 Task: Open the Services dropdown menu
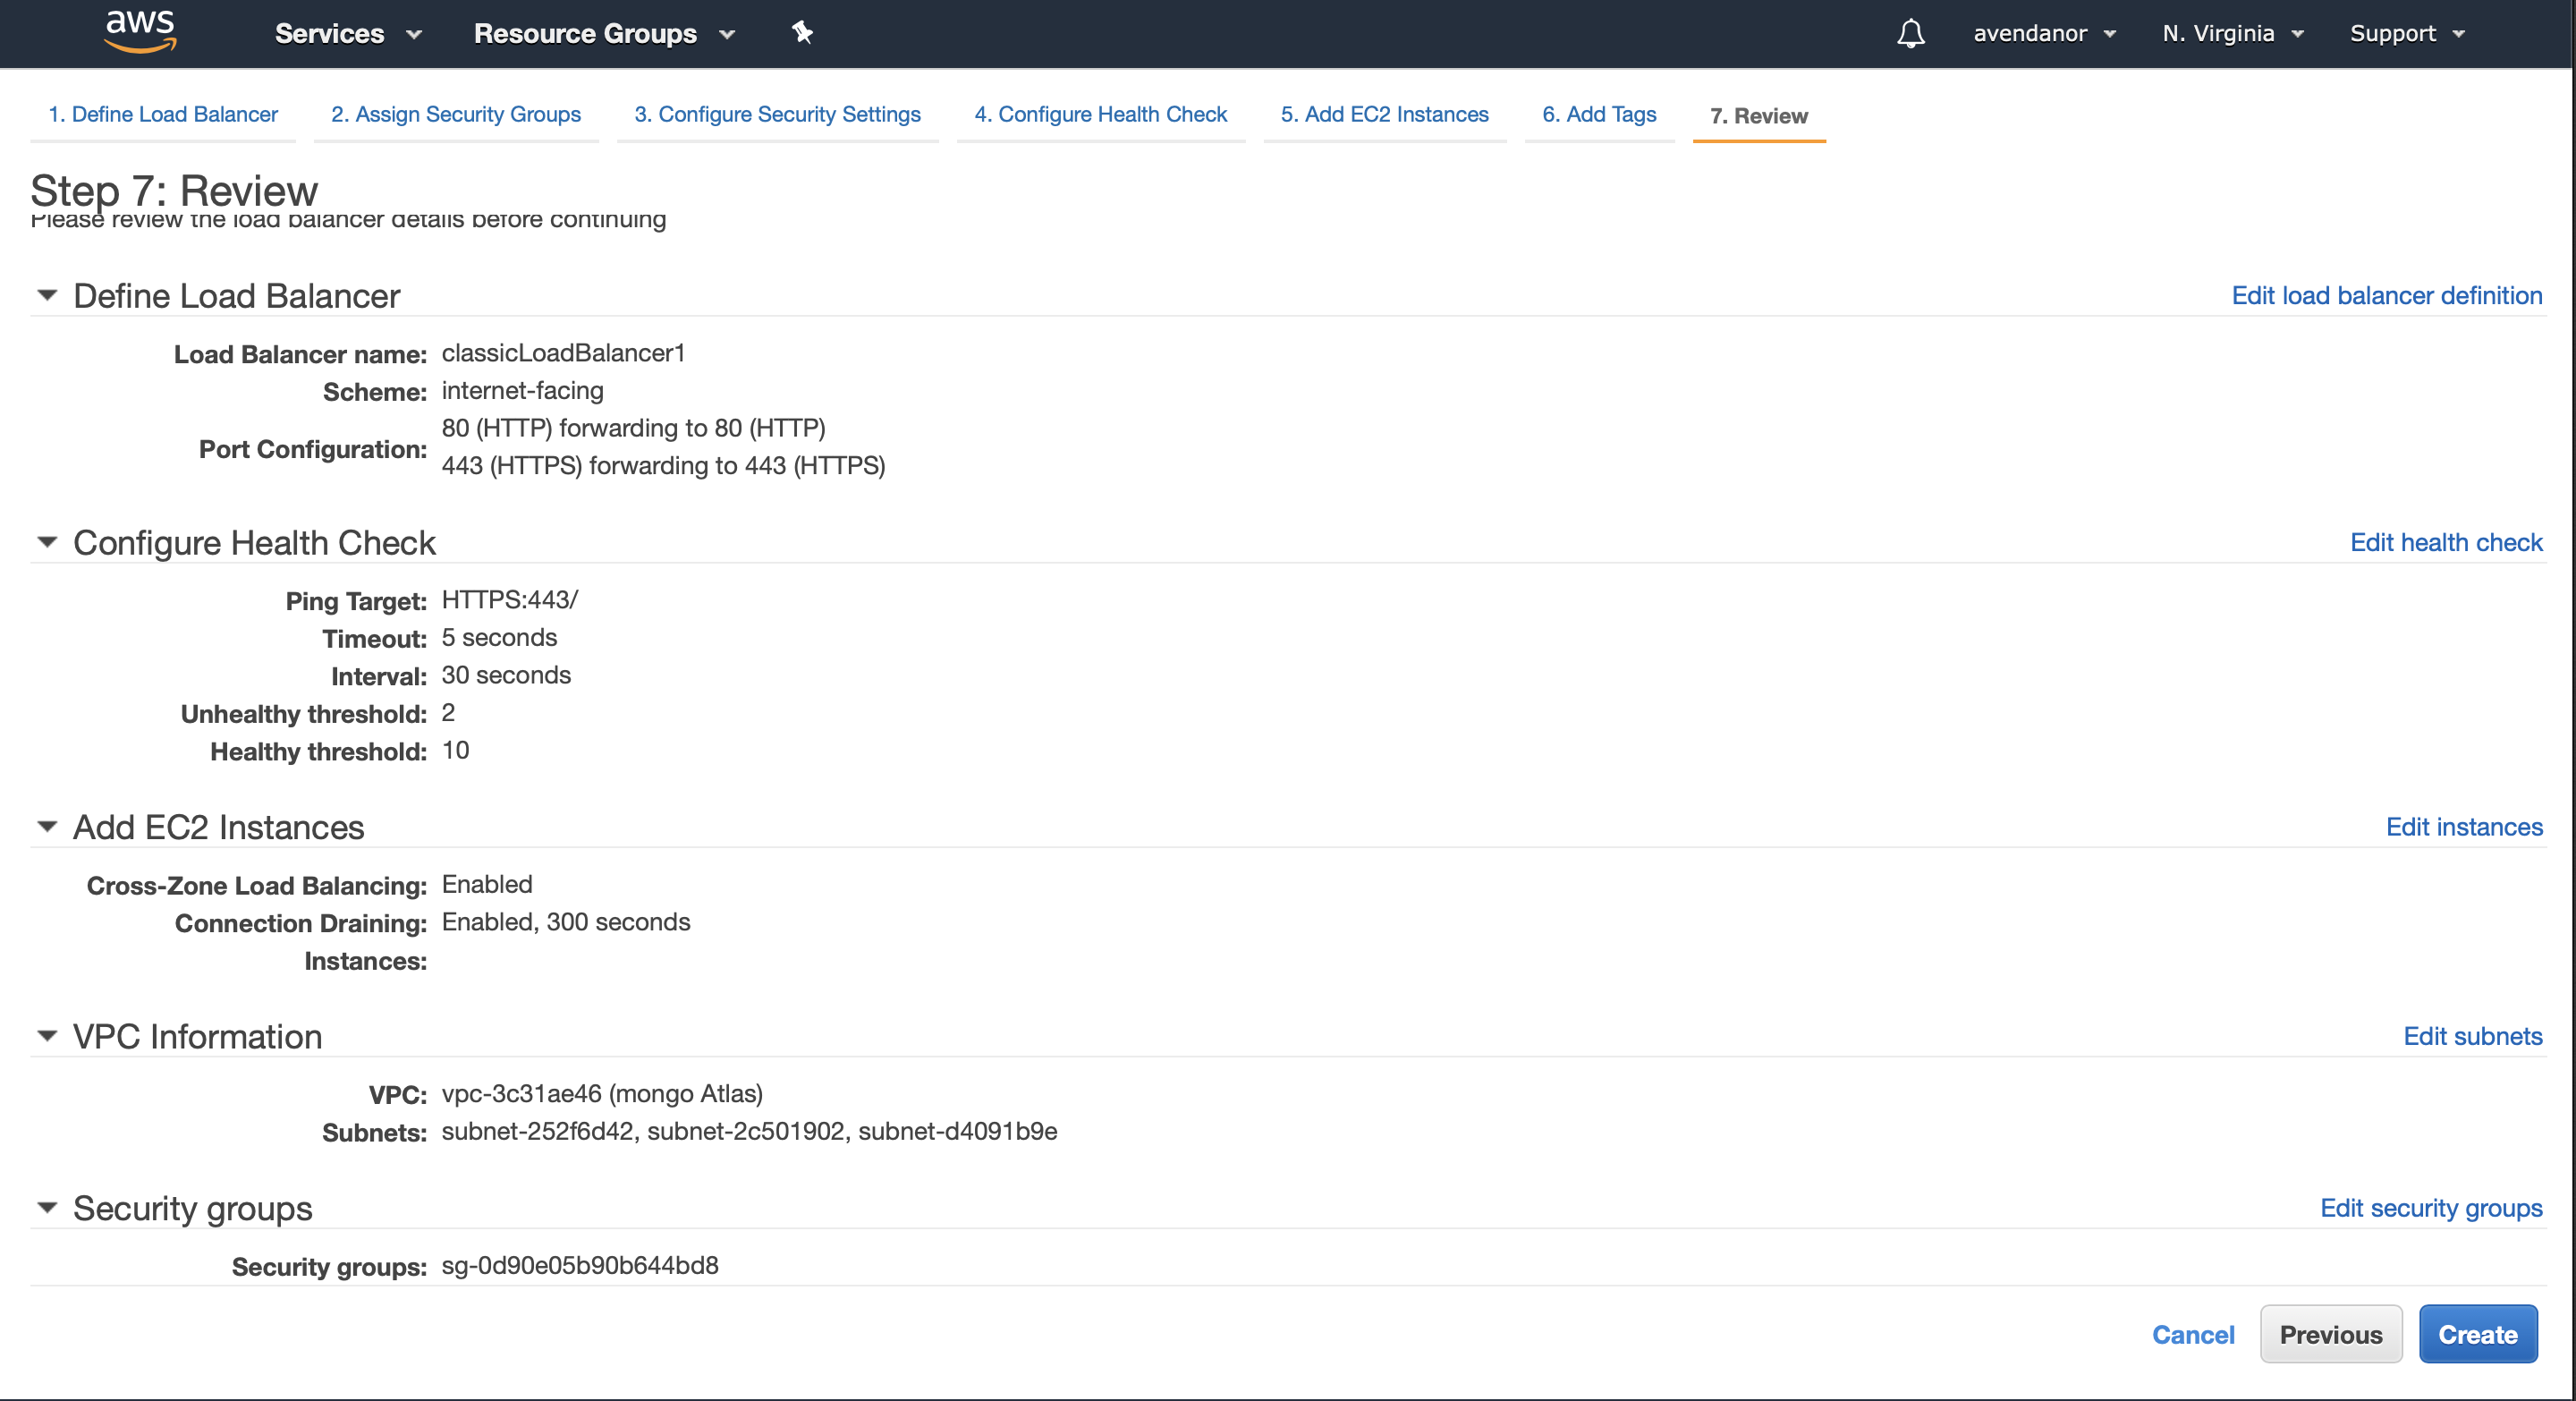[347, 33]
